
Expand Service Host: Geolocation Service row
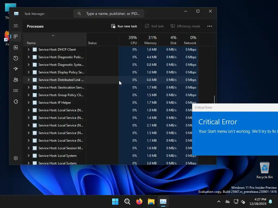coord(29,87)
